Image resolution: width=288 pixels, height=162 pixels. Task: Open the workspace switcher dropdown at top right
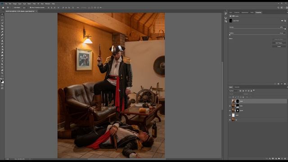click(282, 8)
